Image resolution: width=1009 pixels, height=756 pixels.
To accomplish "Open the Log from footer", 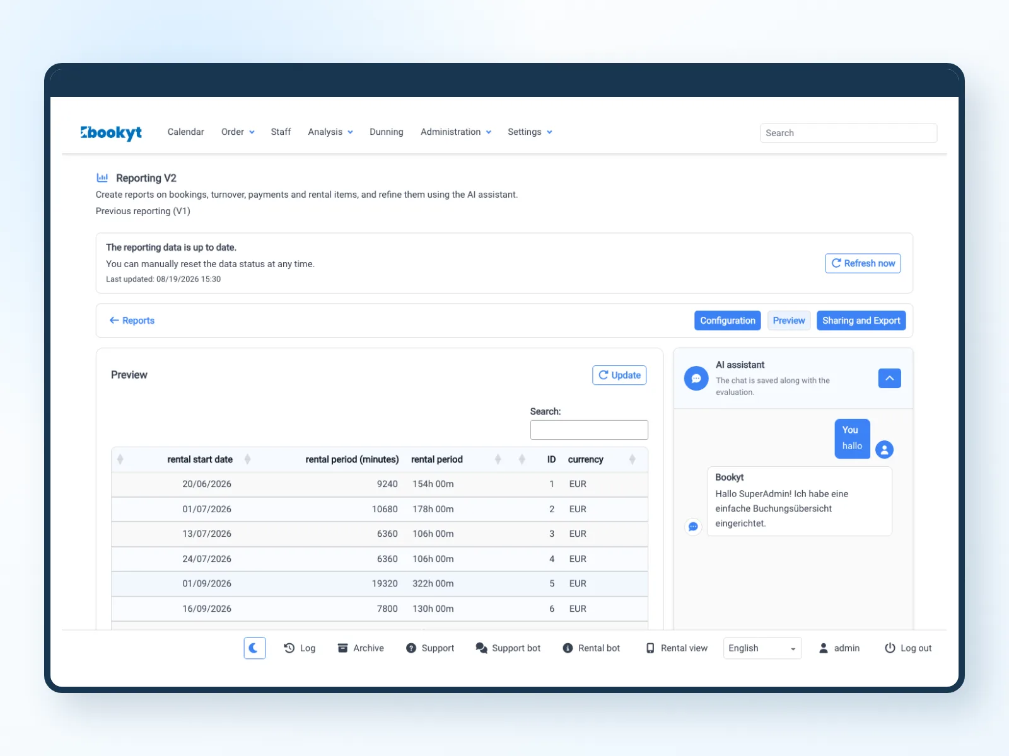I will coord(300,648).
